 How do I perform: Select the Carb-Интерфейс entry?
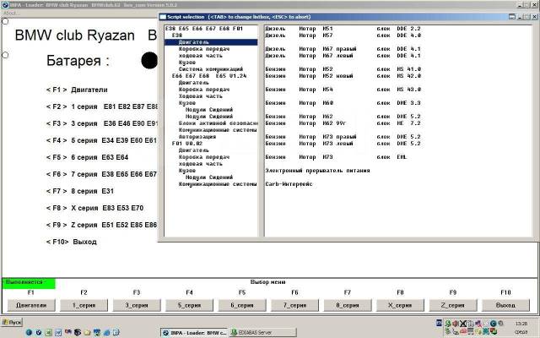pos(289,184)
